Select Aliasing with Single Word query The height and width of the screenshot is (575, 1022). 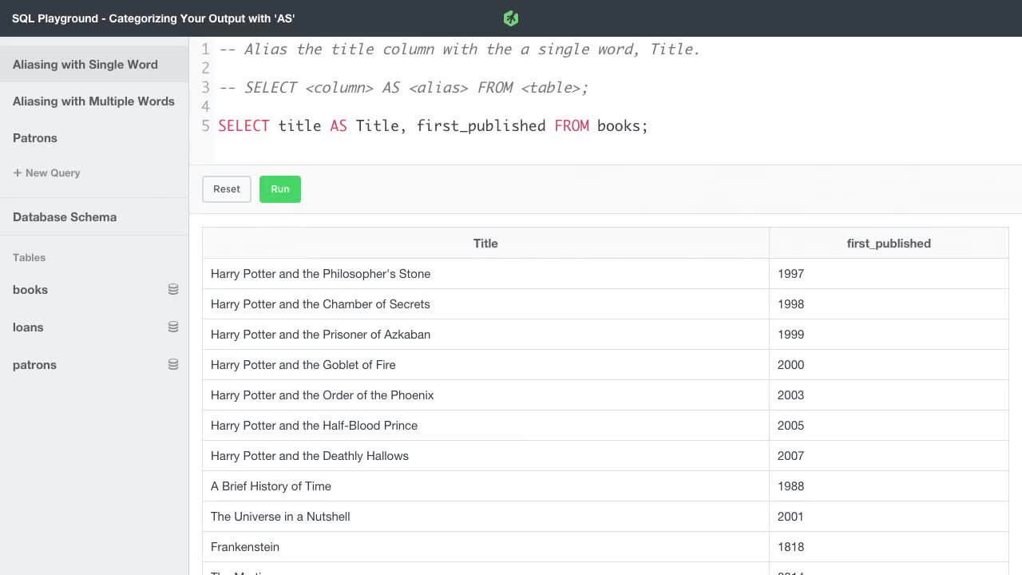(94, 65)
